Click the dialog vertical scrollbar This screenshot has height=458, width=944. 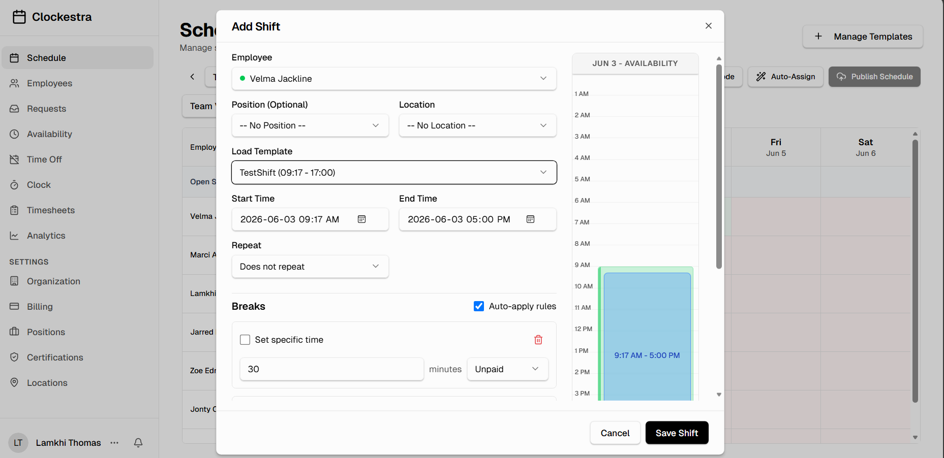(719, 167)
